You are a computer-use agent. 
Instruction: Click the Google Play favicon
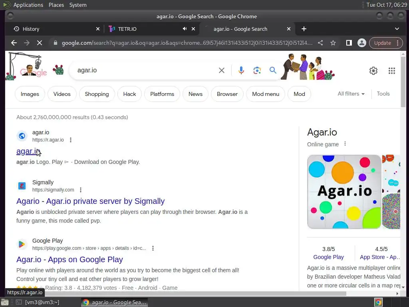click(x=22, y=244)
